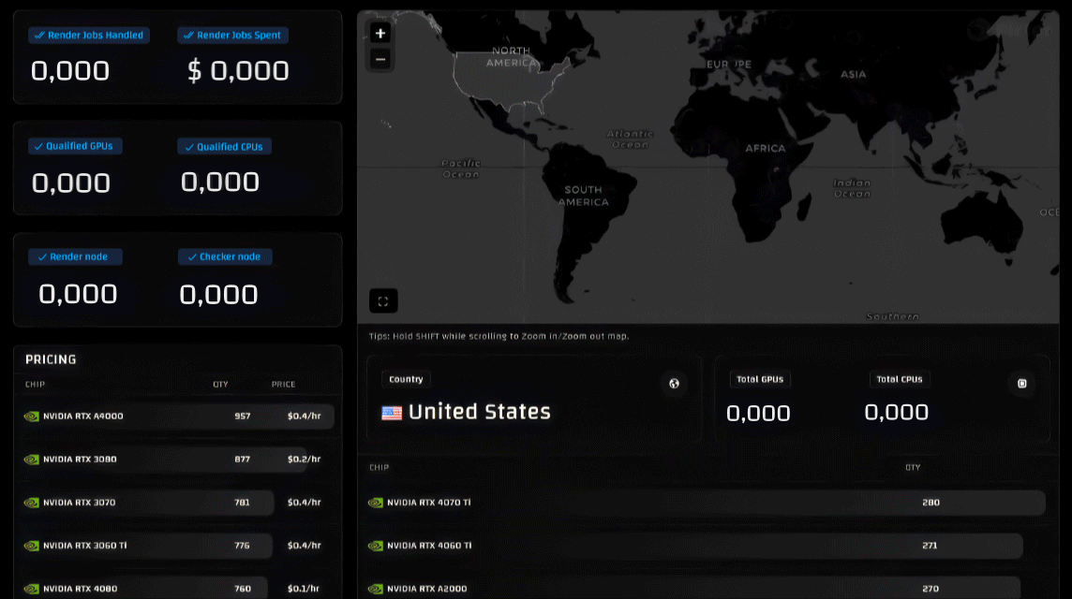This screenshot has width=1072, height=599.
Task: Click the $0.2/hr price for RTX 3080
Action: (305, 459)
